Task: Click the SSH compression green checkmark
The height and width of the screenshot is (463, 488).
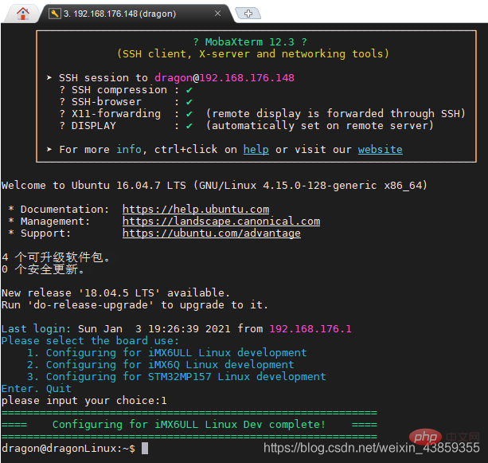Action: tap(189, 90)
